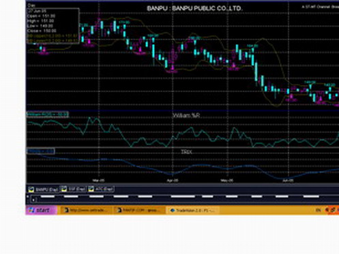Image resolution: width=339 pixels, height=254 pixels.
Task: Switch to the ATC (Day) chart tab
Action: tap(101, 189)
